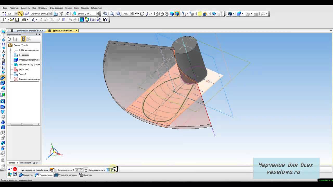The height and width of the screenshot is (187, 333).
Task: Click the pan (move view) tool
Action: pos(137,14)
